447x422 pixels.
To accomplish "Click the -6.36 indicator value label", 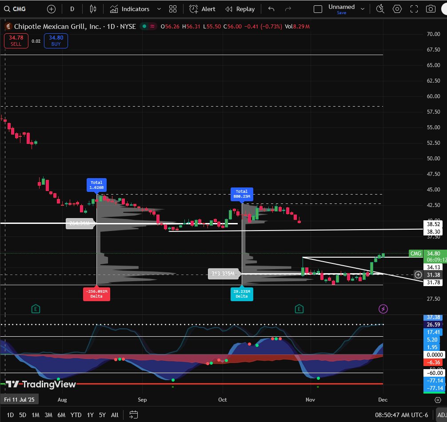I will click(x=433, y=362).
